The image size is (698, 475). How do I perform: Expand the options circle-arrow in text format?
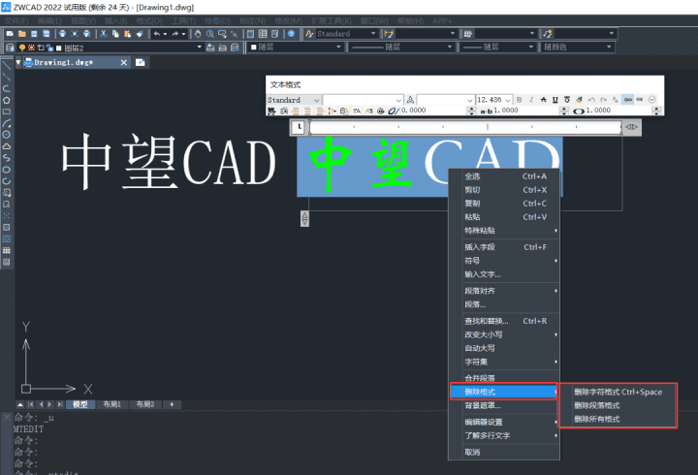(651, 100)
